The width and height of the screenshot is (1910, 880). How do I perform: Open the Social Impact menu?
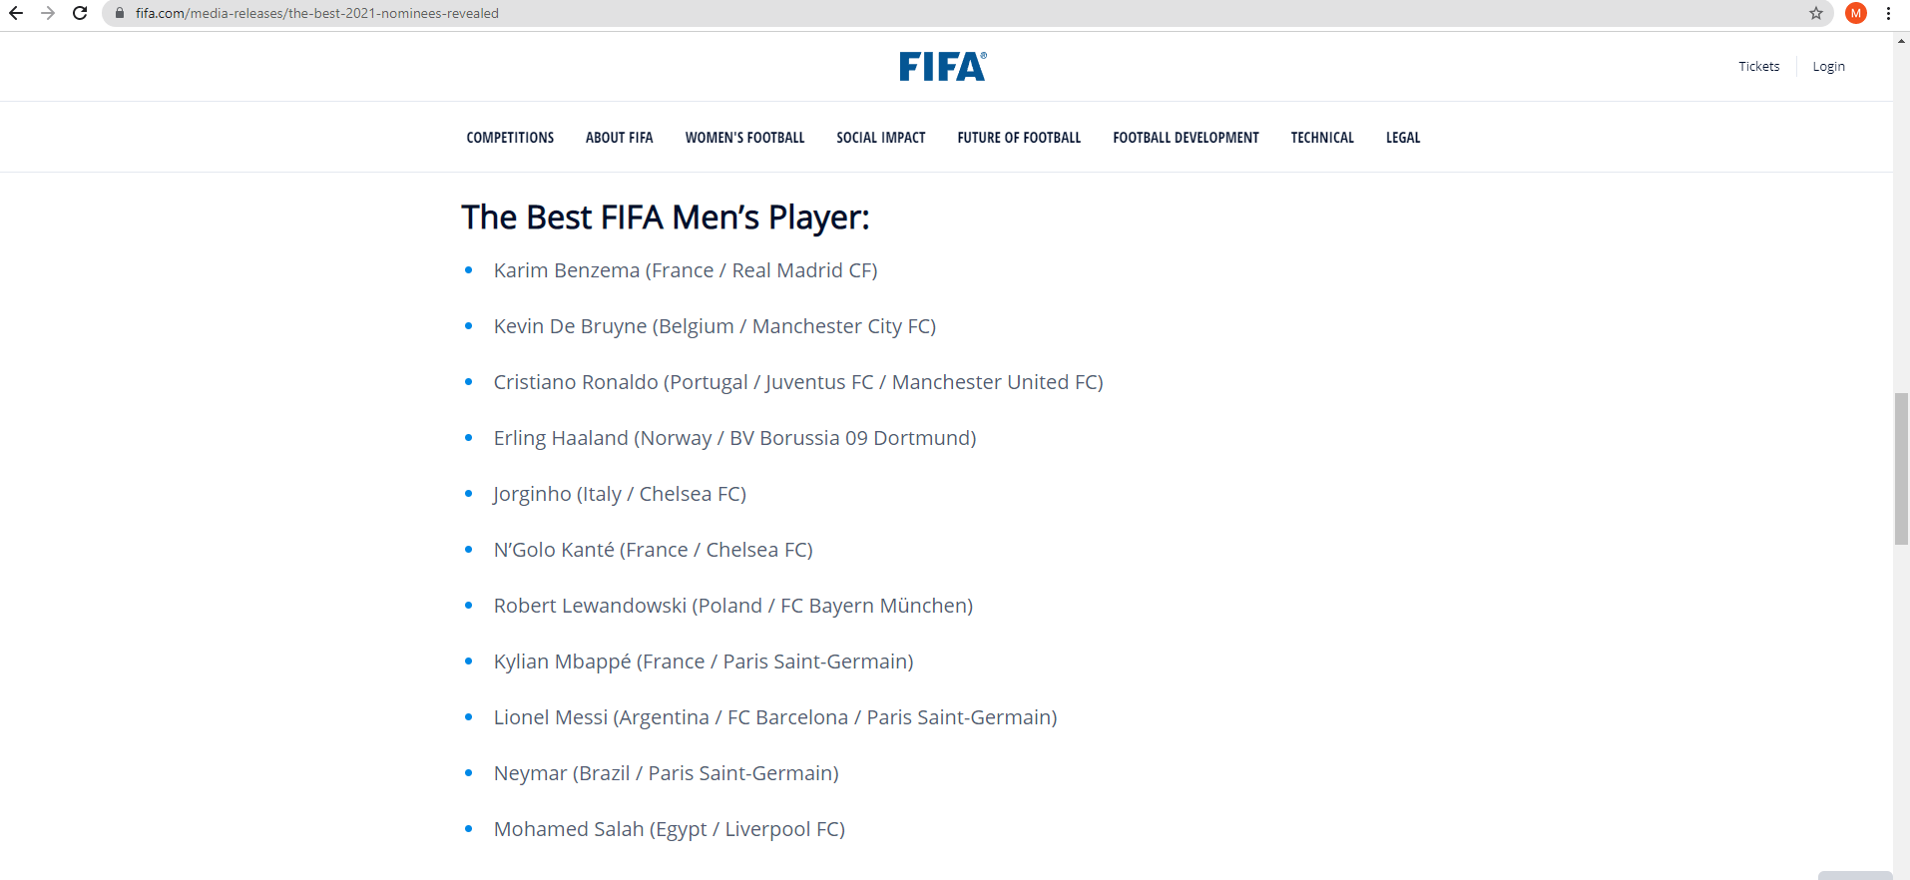880,138
